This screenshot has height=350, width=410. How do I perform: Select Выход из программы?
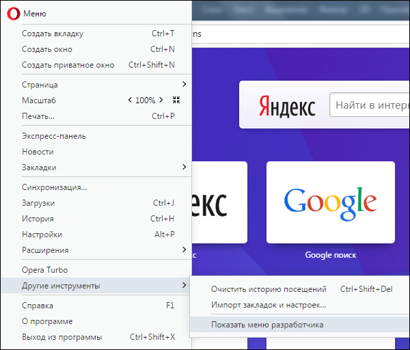(x=62, y=337)
